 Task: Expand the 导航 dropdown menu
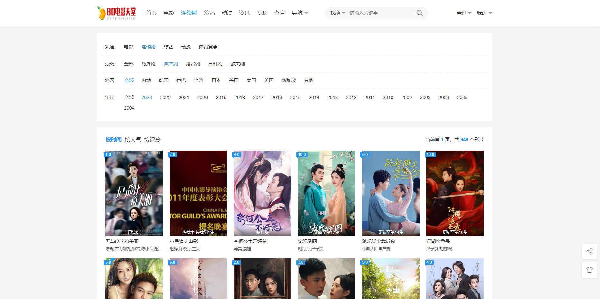click(300, 13)
